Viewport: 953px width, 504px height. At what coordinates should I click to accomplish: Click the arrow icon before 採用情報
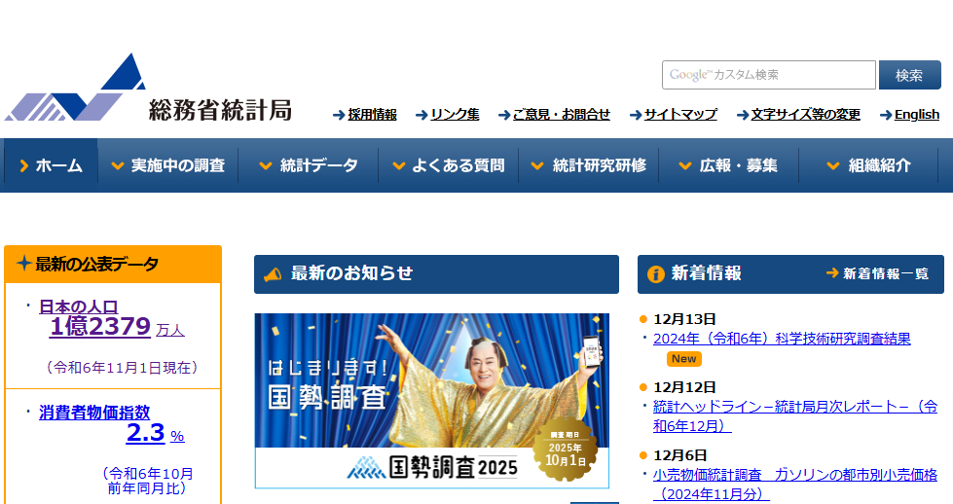click(x=339, y=115)
